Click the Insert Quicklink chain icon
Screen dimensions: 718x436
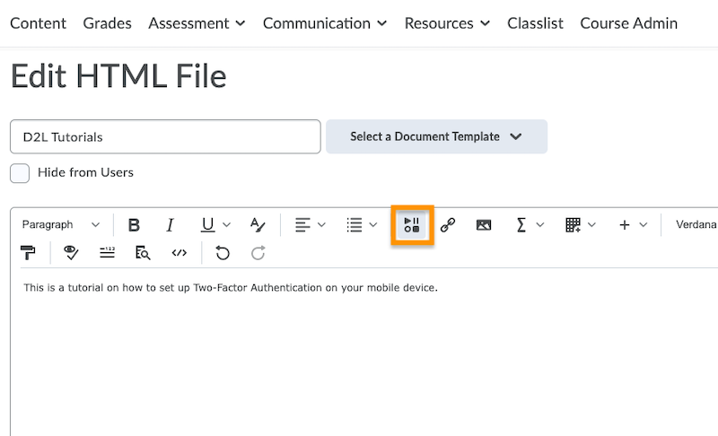[448, 225]
